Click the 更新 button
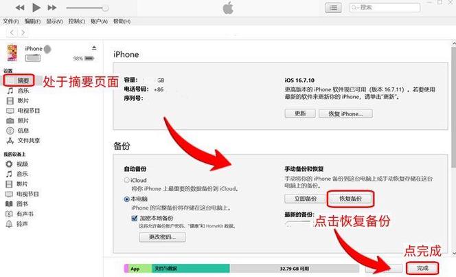 point(300,113)
